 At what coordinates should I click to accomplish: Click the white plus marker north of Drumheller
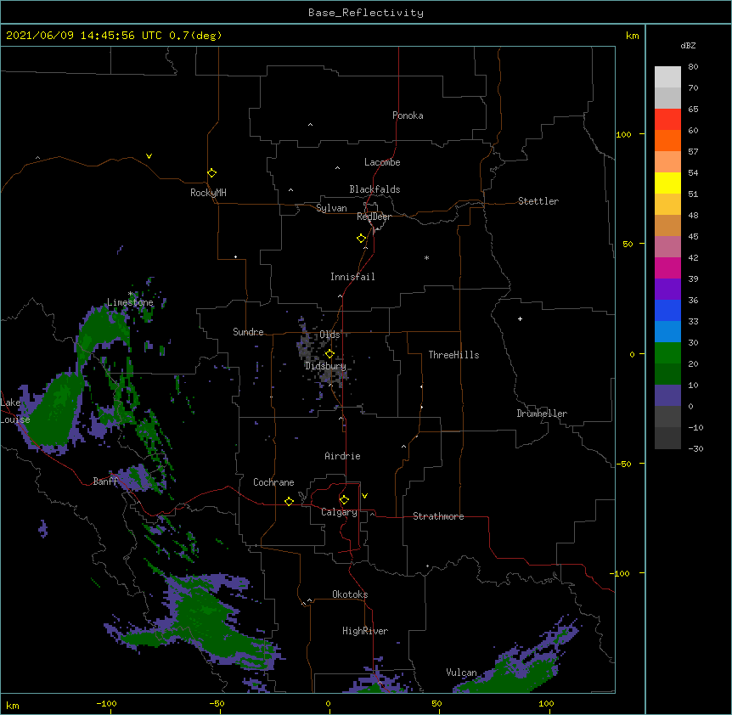520,319
